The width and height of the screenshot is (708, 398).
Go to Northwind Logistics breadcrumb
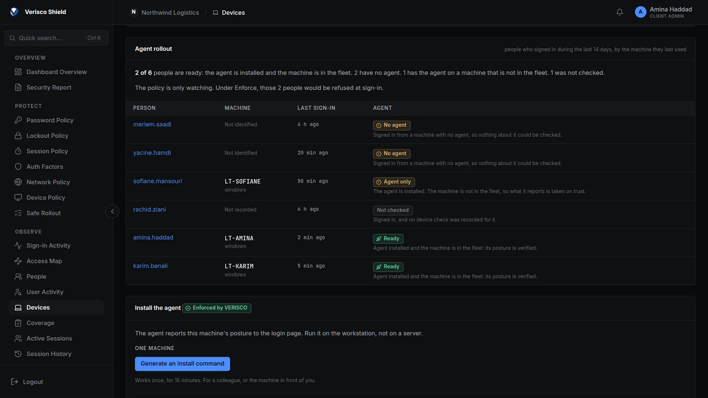(170, 13)
